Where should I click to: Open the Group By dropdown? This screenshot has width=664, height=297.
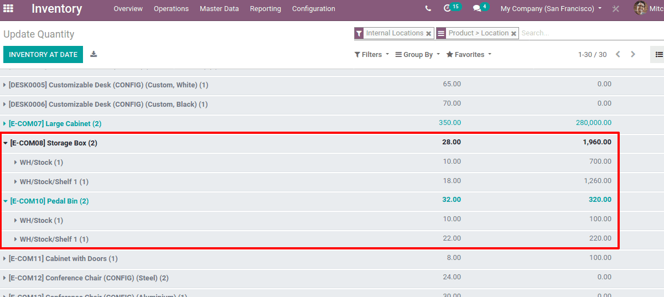[x=418, y=55]
